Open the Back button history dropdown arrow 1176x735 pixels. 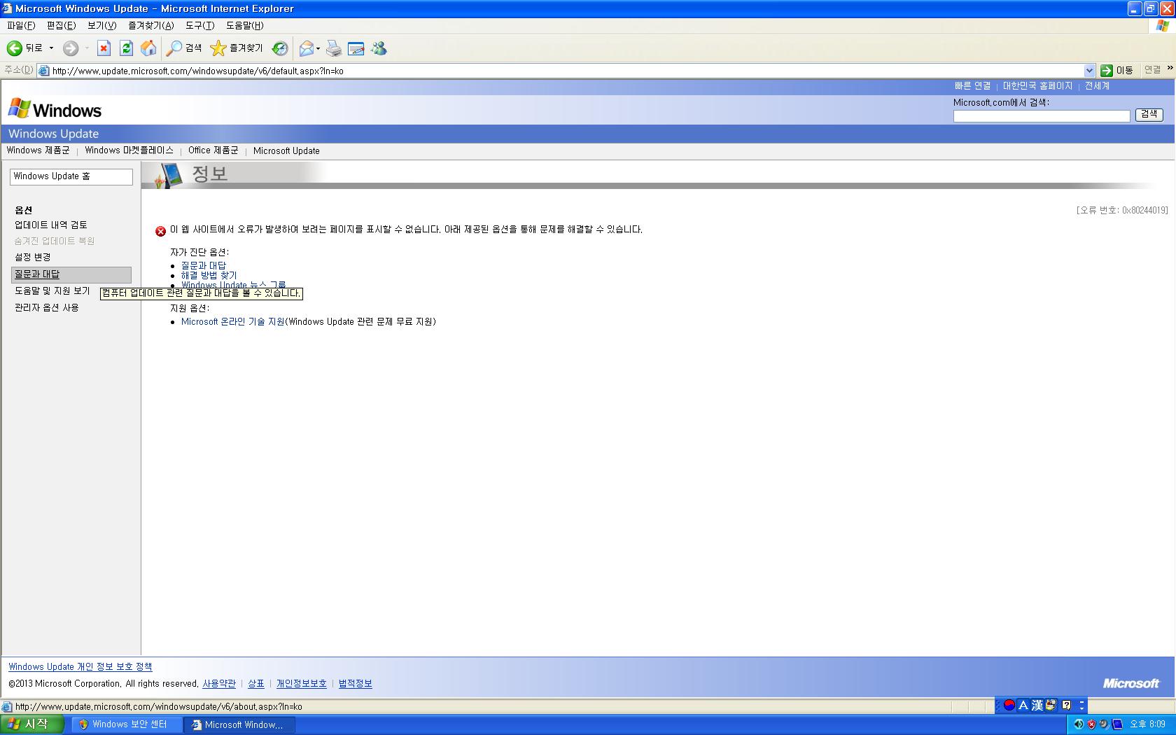51,48
